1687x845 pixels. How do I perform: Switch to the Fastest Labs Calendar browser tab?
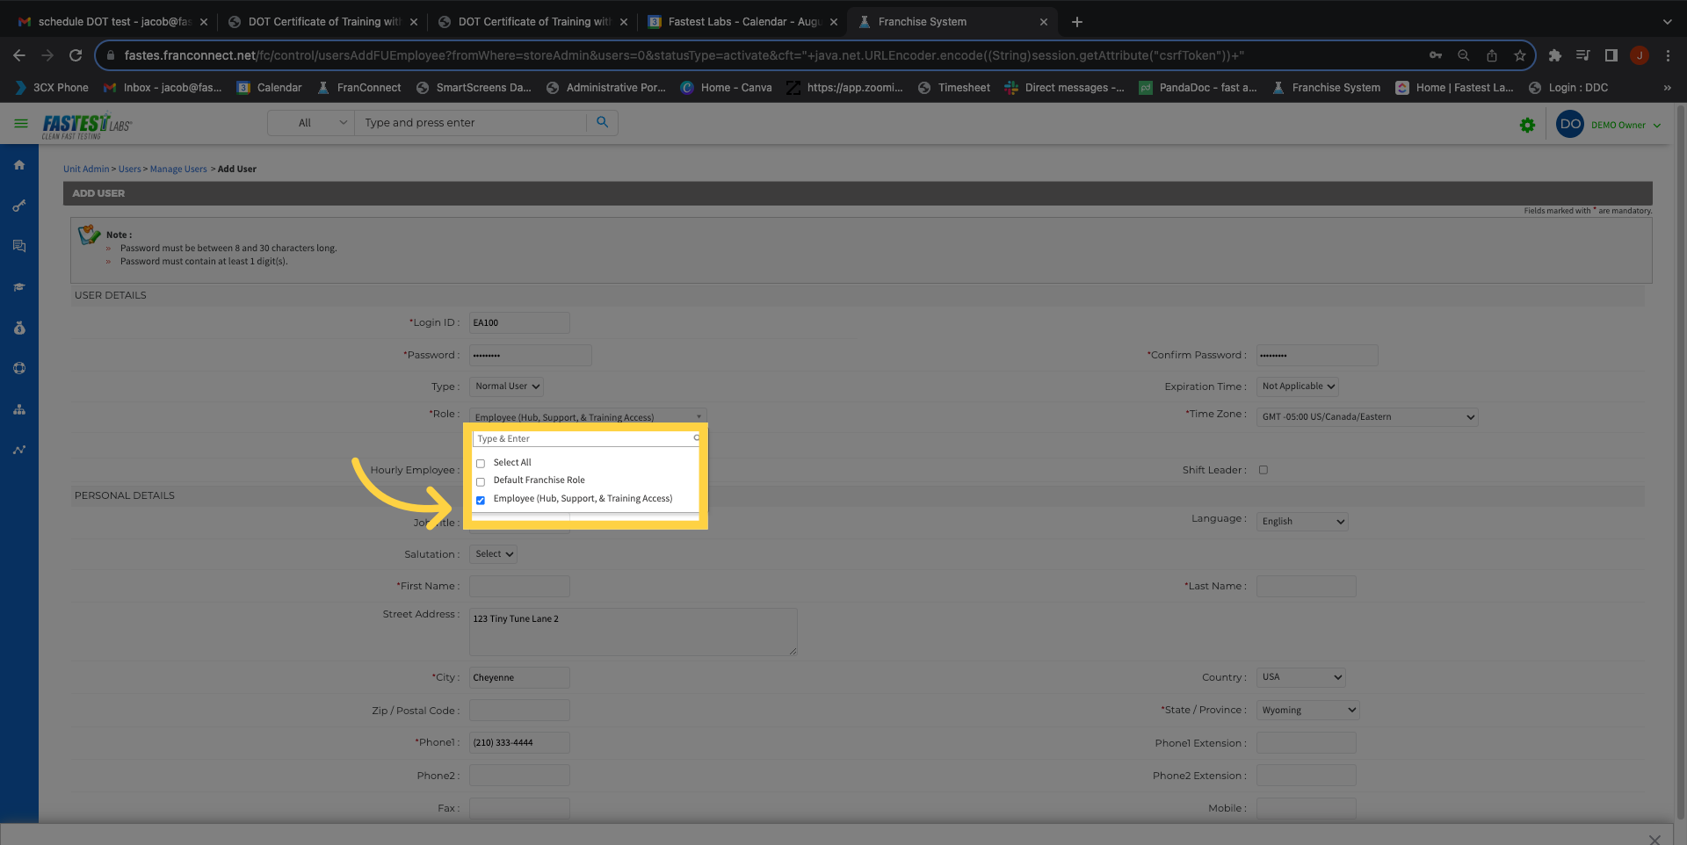coord(742,22)
